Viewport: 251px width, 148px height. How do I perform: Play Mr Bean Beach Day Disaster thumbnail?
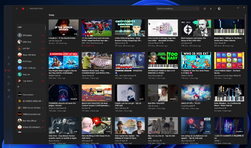(x=97, y=93)
